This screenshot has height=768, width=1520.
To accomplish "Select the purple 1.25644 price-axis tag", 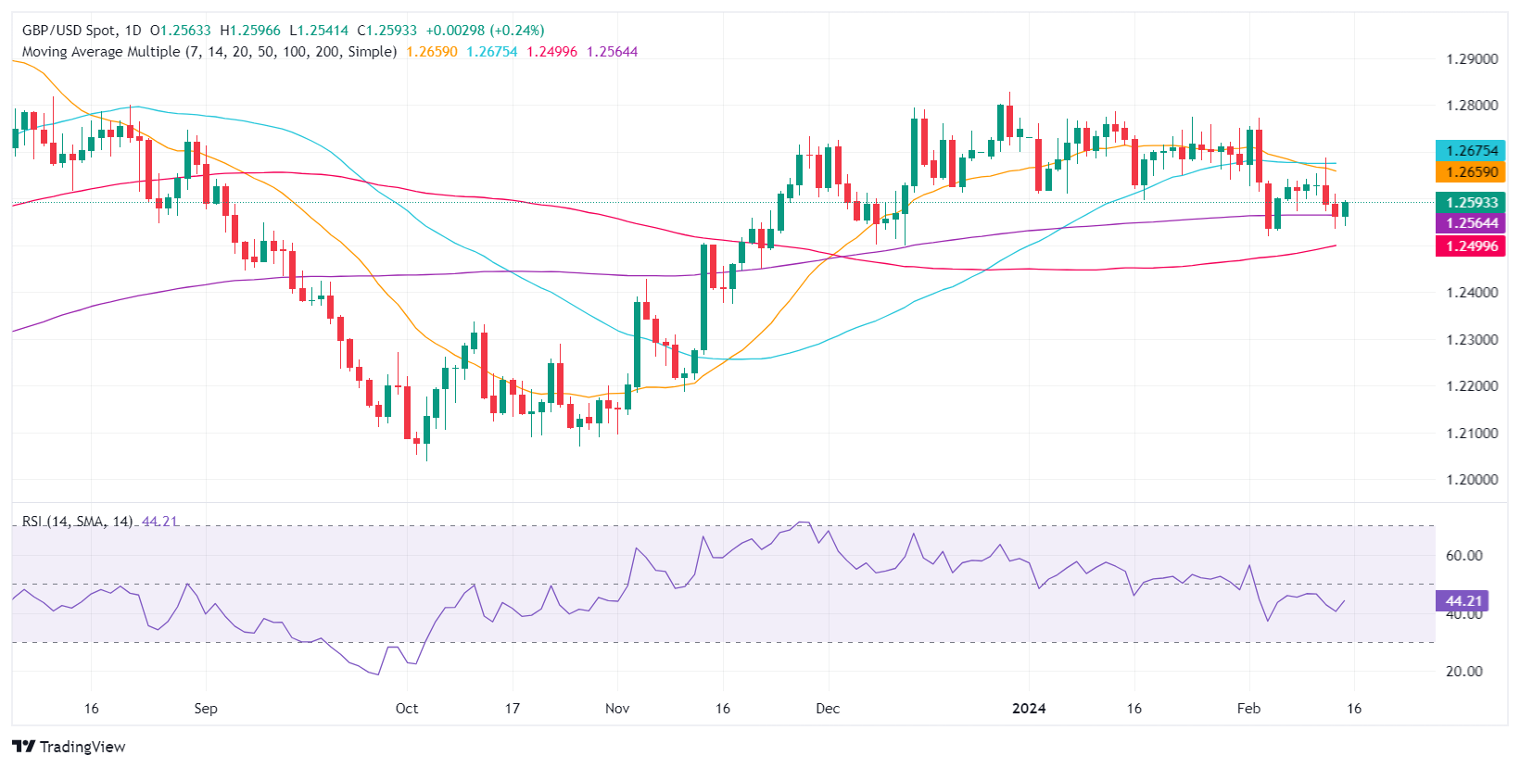I will coord(1471,223).
